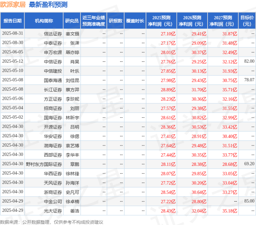Click 浙商证券 institution cell
This screenshot has width=256, height=225.
[53, 192]
